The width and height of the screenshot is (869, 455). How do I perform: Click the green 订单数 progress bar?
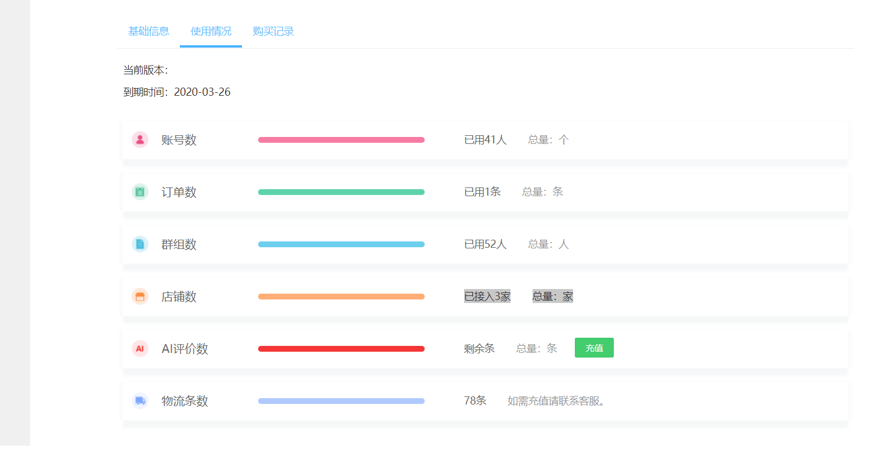[x=341, y=192]
